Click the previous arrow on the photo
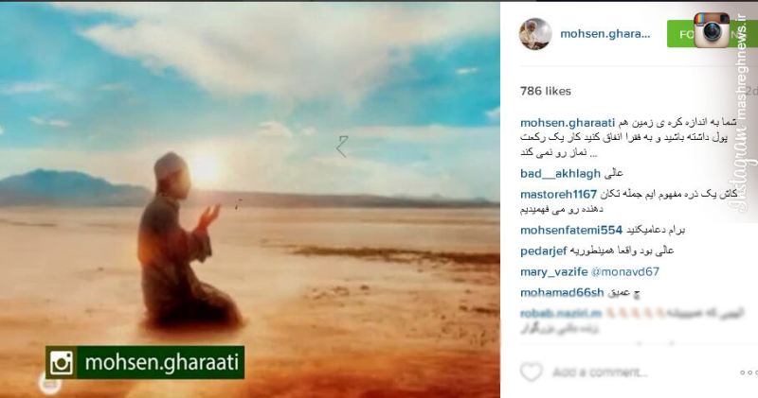758x398 pixels. (342, 147)
